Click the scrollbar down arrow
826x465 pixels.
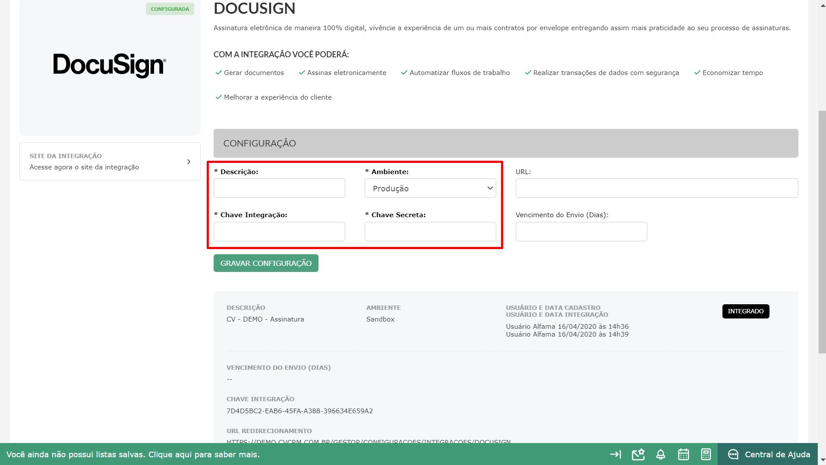822,460
